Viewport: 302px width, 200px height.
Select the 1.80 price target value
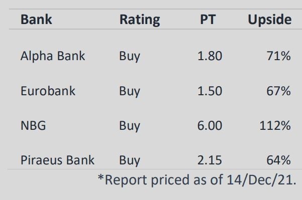pyautogui.click(x=210, y=56)
